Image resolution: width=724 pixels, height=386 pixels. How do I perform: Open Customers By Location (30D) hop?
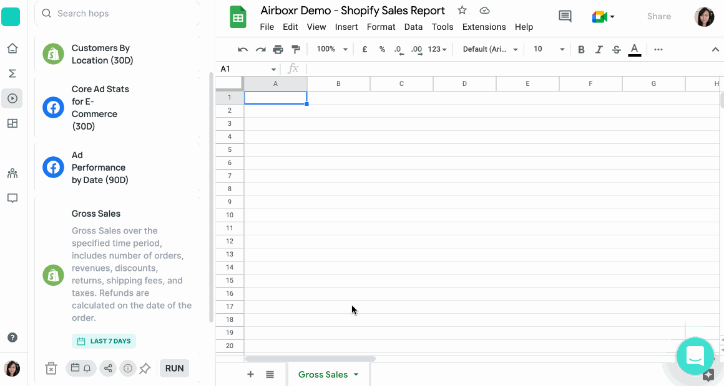(x=117, y=54)
